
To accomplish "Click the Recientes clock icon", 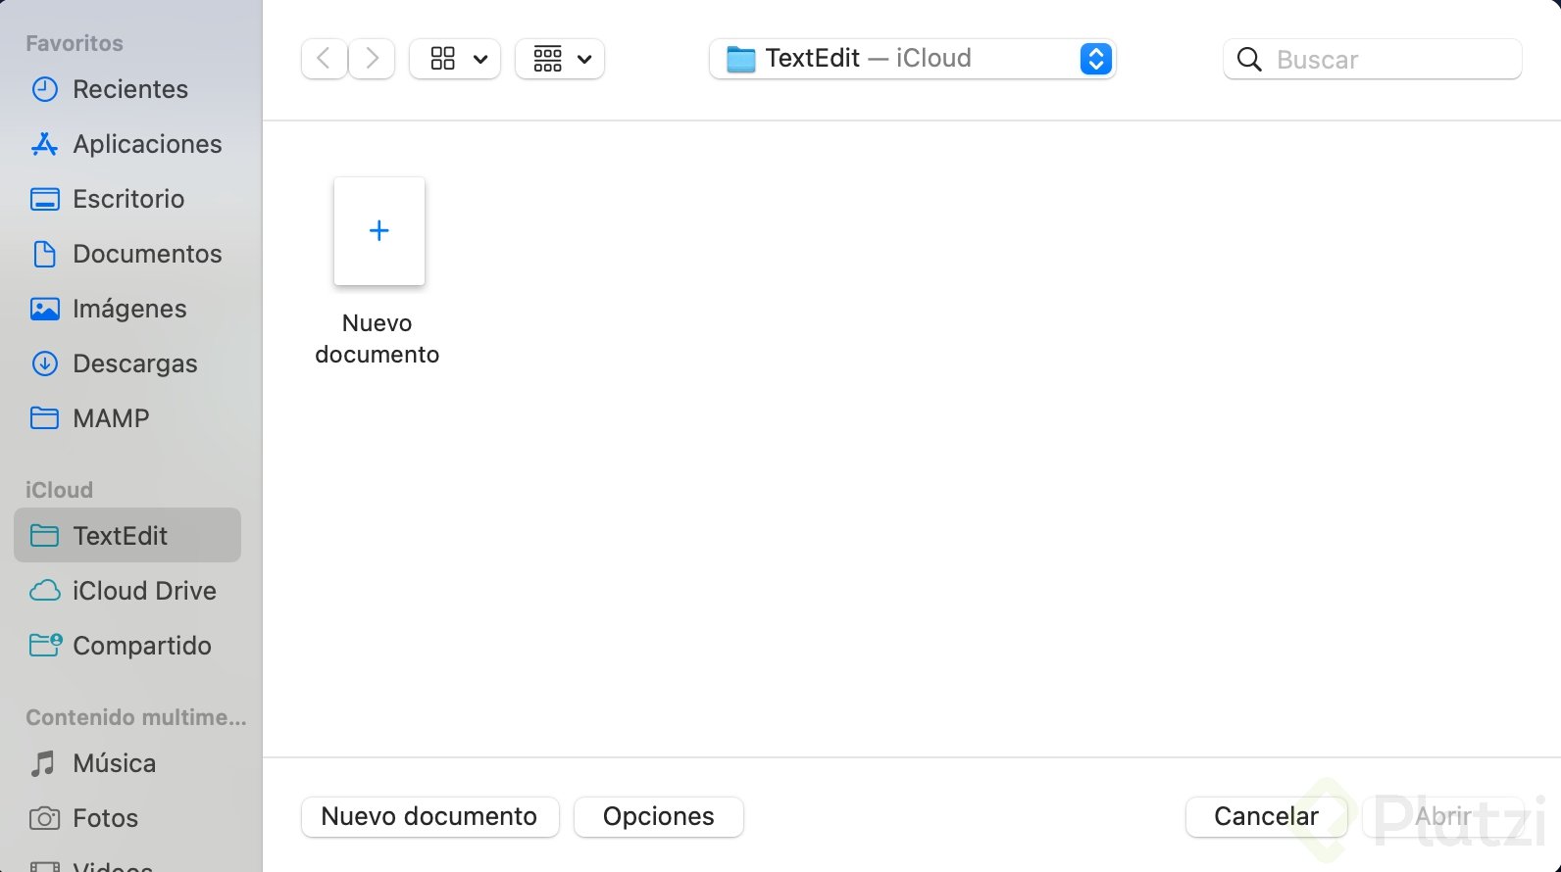I will [44, 89].
